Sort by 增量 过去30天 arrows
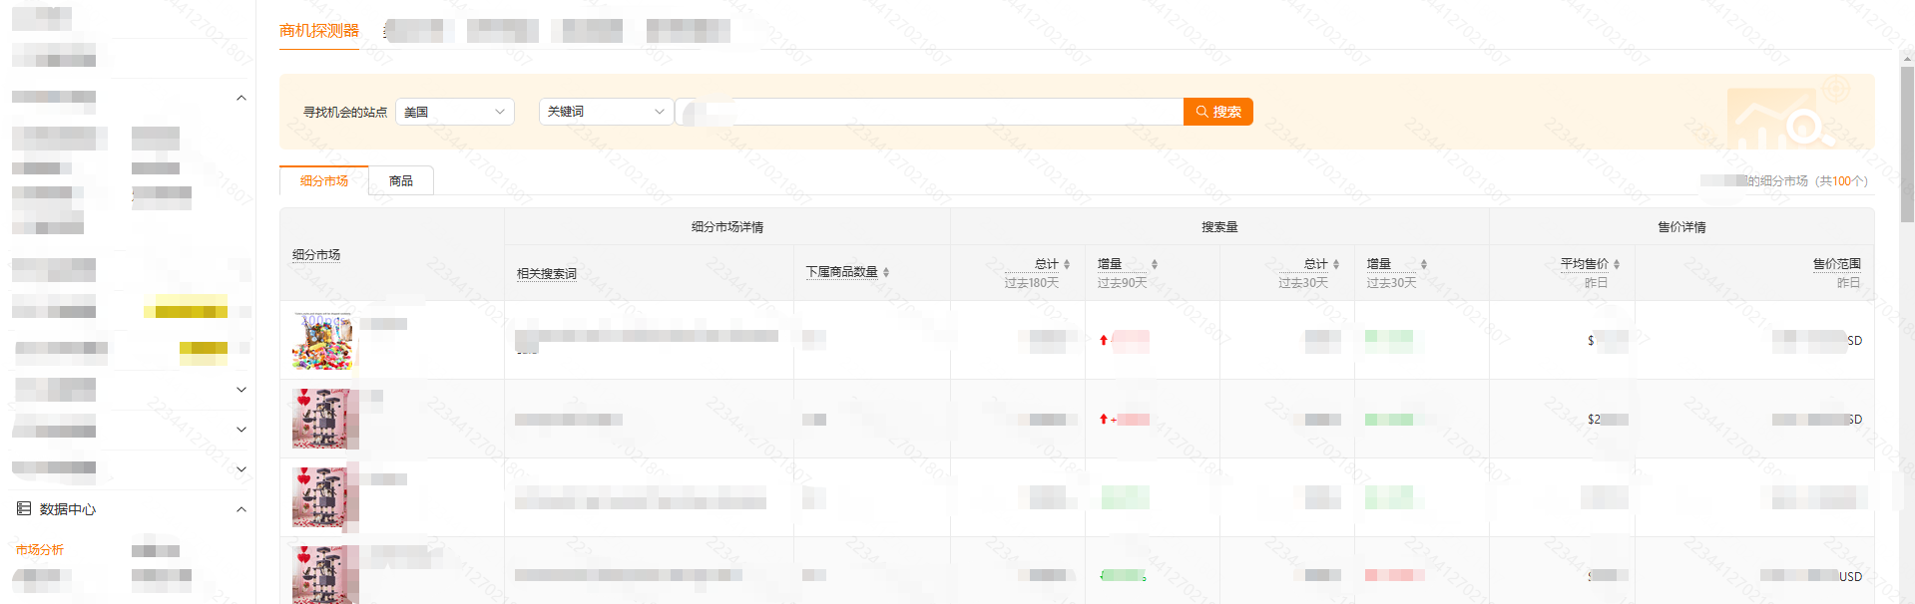The image size is (1915, 604). (1424, 264)
